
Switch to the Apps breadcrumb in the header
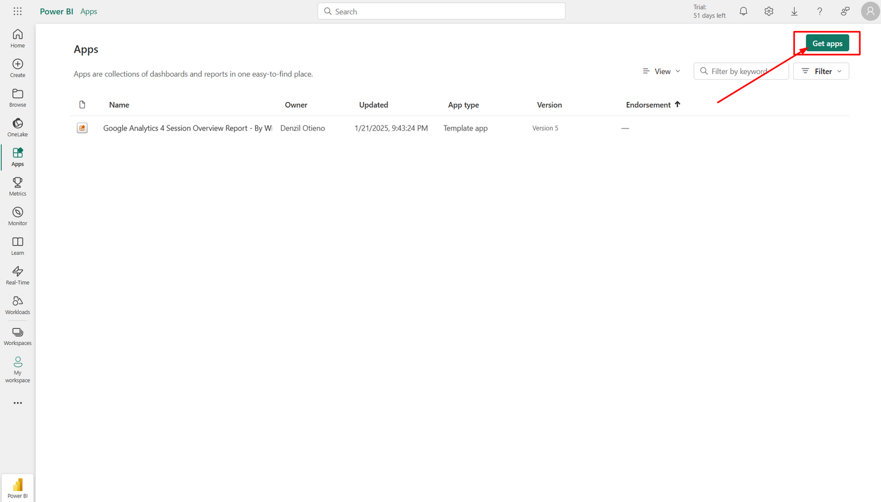point(88,11)
